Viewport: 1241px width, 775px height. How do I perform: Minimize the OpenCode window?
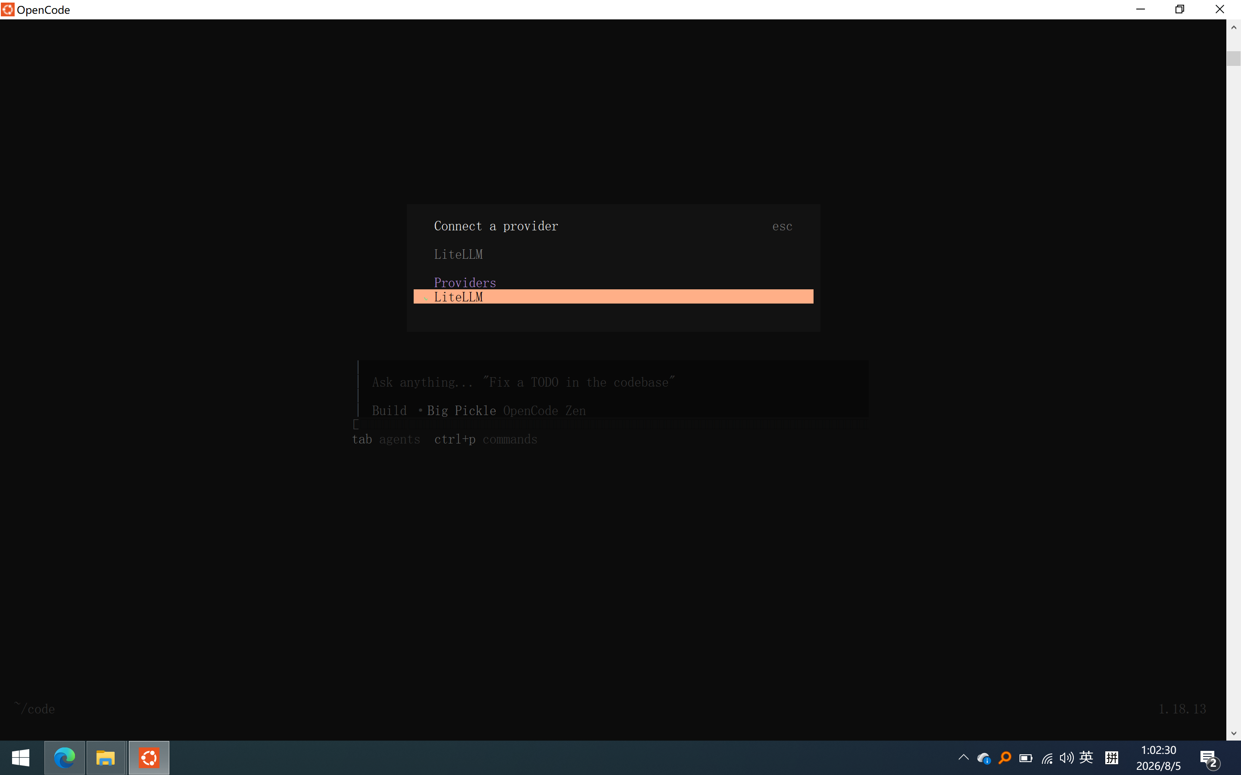point(1140,9)
